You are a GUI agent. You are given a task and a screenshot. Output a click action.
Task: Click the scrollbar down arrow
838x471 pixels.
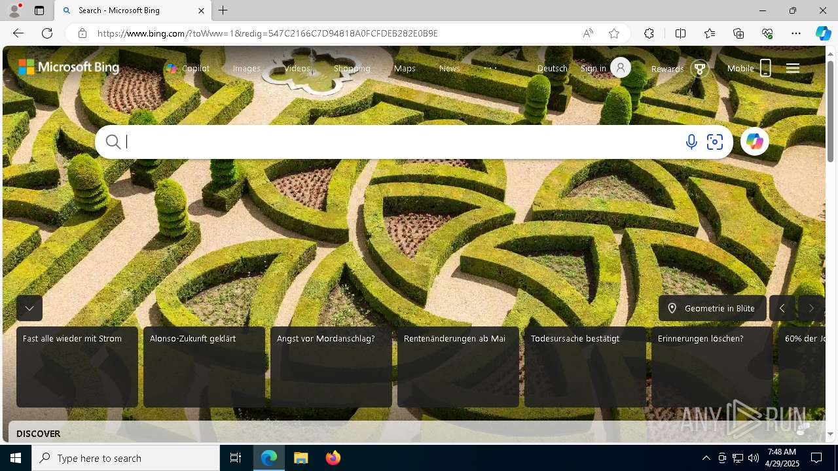coord(830,434)
